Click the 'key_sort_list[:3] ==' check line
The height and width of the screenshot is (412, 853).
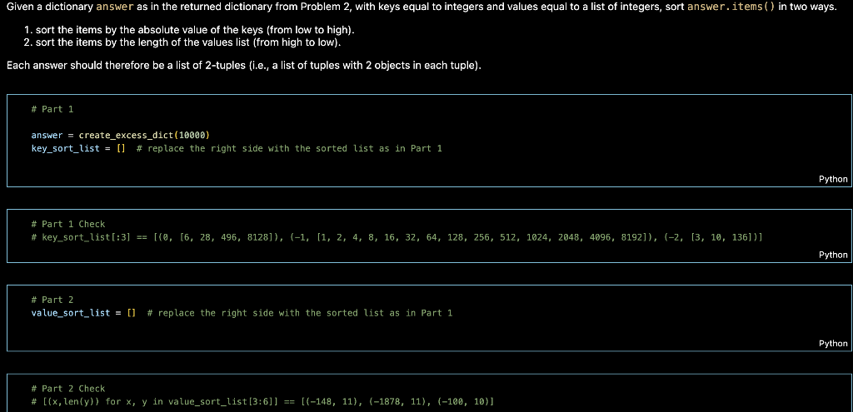coord(397,237)
